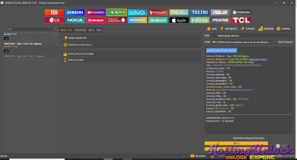The image size is (297, 160).
Task: Click the 'Done!' status text
Action: pos(4,156)
